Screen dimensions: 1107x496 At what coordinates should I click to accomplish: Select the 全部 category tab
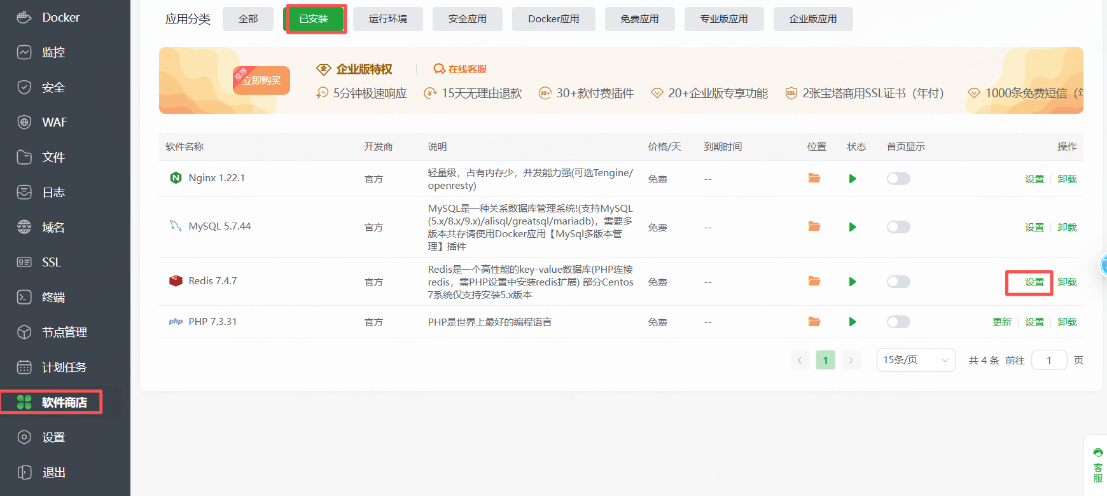coord(248,19)
